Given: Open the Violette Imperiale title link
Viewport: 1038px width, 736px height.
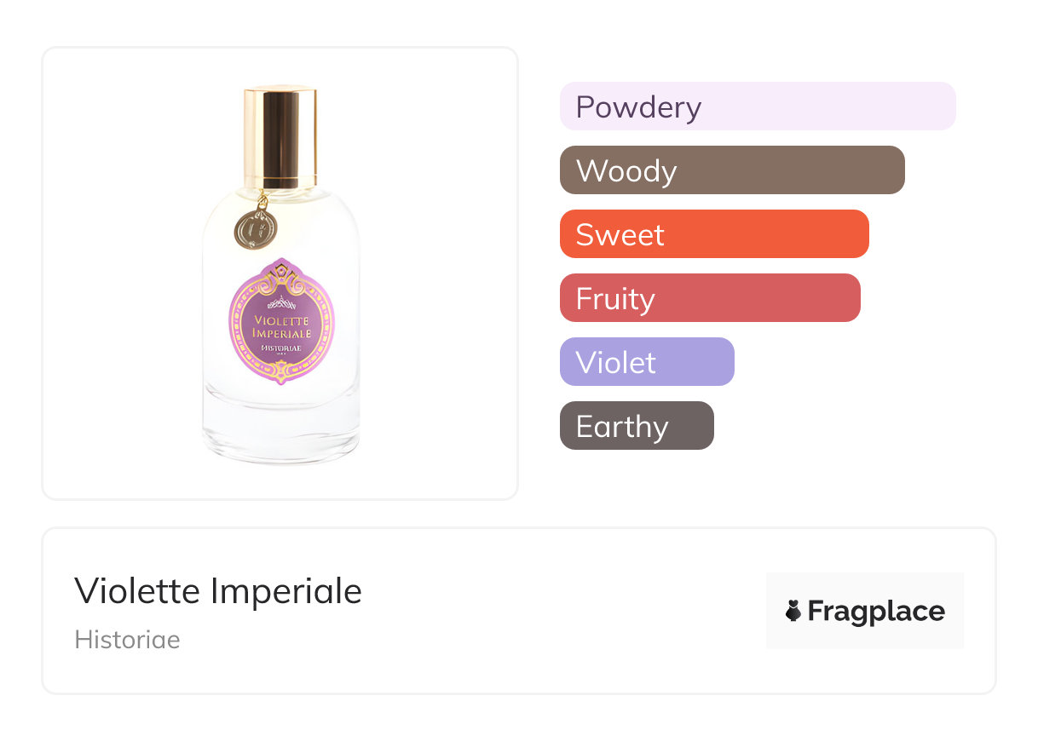Looking at the screenshot, I should click(218, 590).
